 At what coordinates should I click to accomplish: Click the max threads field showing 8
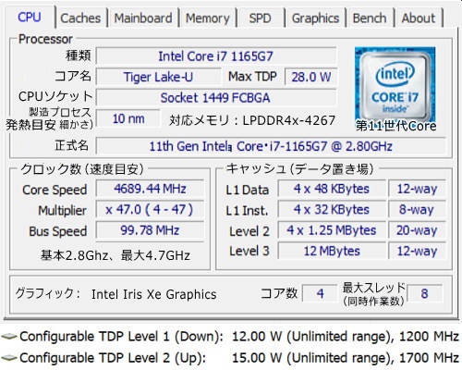coord(424,293)
